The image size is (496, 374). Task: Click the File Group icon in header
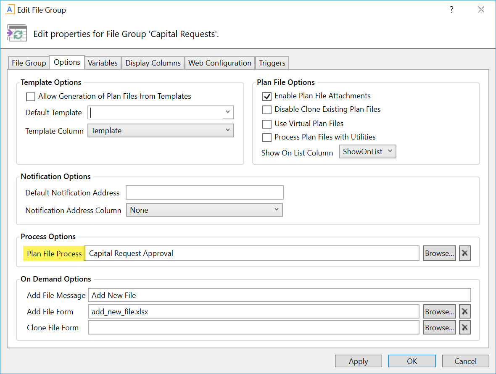coord(17,33)
